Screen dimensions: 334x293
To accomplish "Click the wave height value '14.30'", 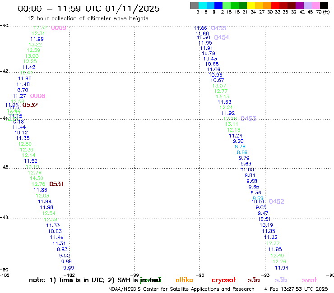I will click(x=37, y=178).
